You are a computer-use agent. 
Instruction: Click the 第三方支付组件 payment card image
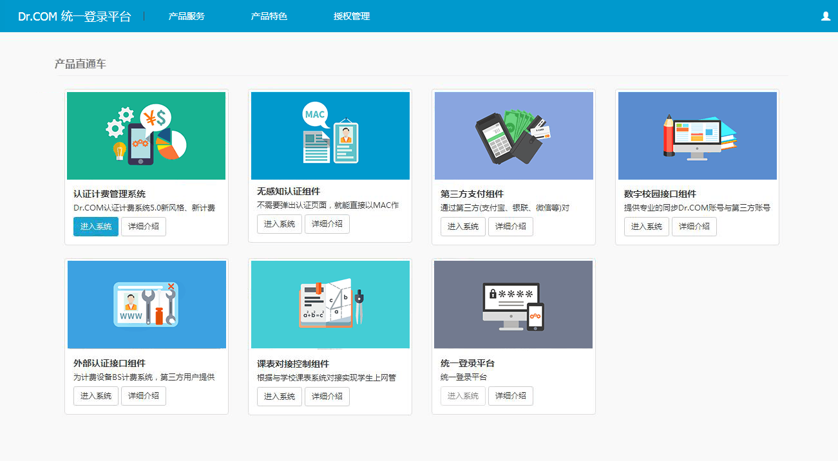click(x=514, y=136)
